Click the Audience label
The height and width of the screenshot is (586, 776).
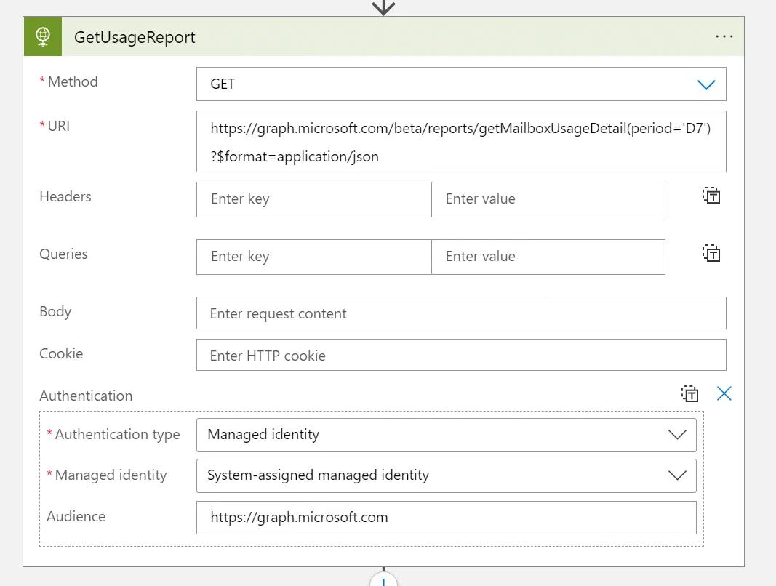pos(76,517)
